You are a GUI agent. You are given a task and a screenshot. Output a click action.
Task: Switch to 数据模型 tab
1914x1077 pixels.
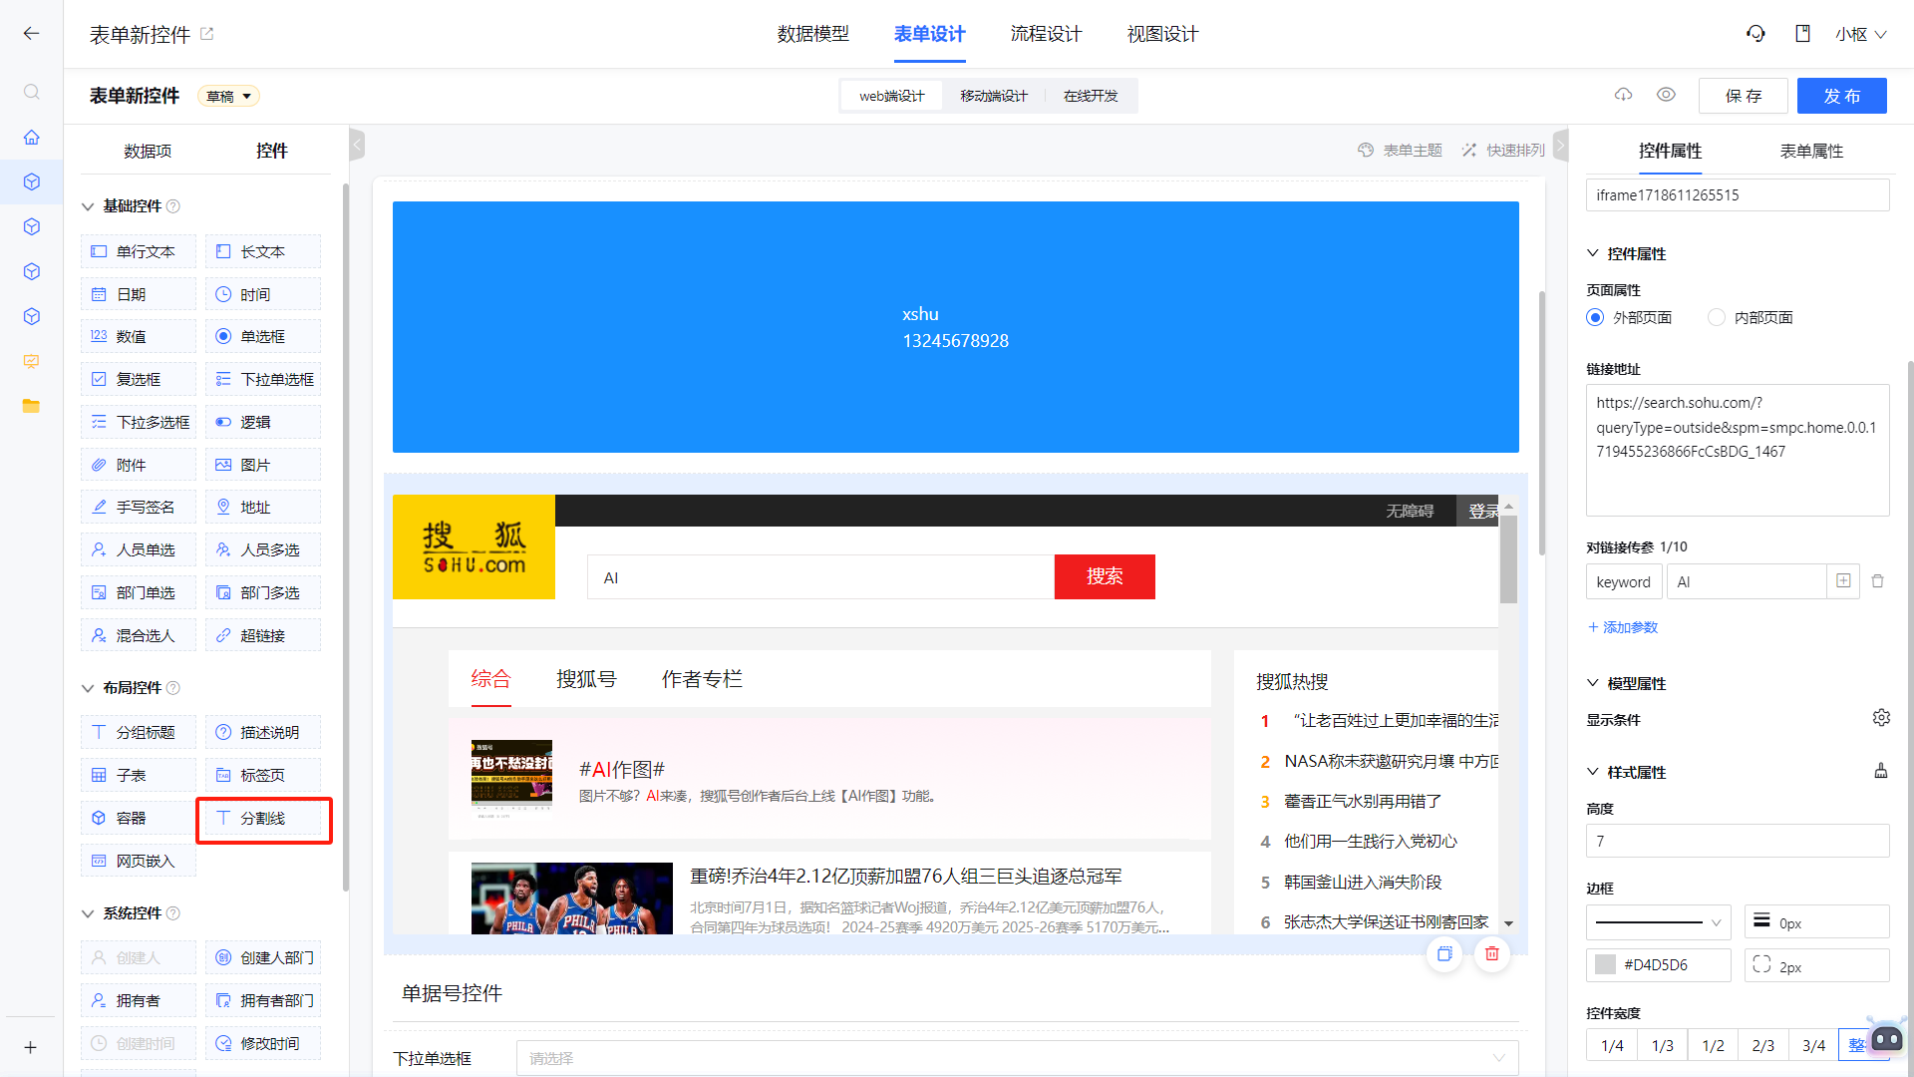point(813,35)
